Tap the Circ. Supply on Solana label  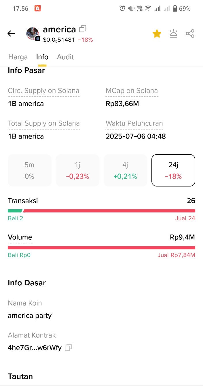pos(43,91)
